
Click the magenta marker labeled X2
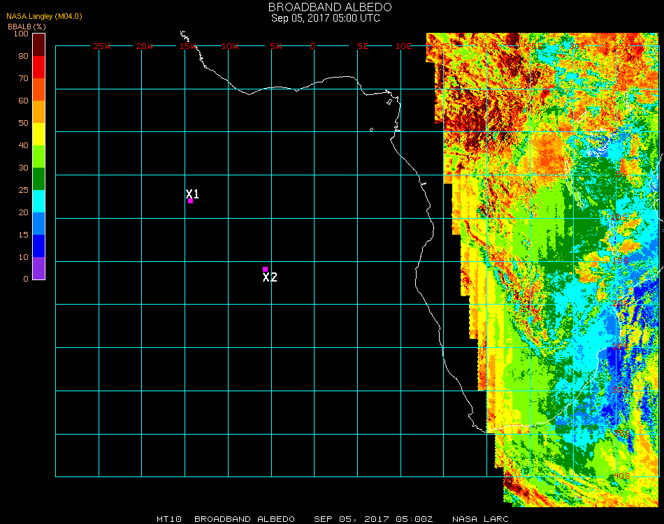(265, 269)
